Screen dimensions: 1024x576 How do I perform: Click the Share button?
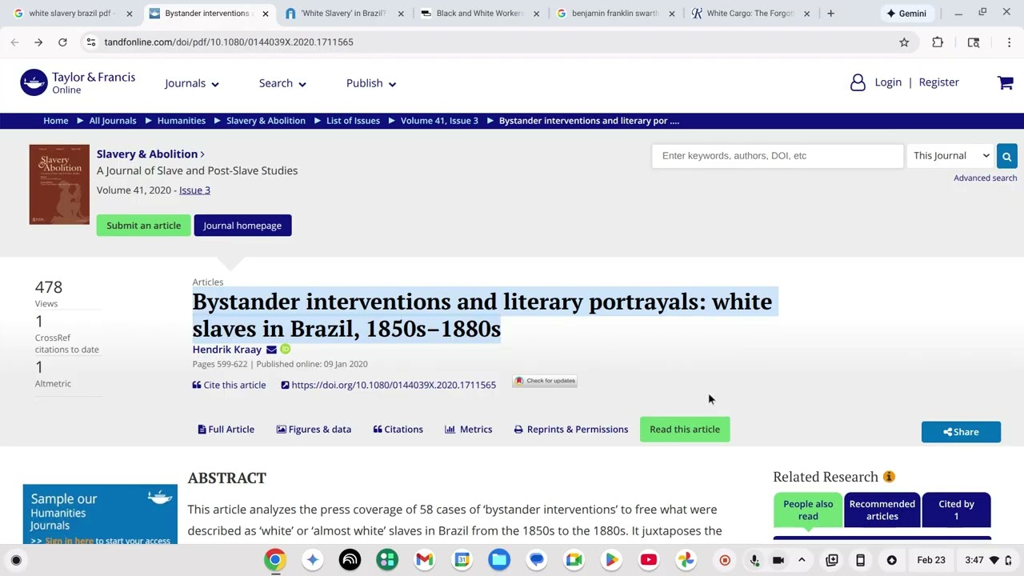click(x=961, y=432)
